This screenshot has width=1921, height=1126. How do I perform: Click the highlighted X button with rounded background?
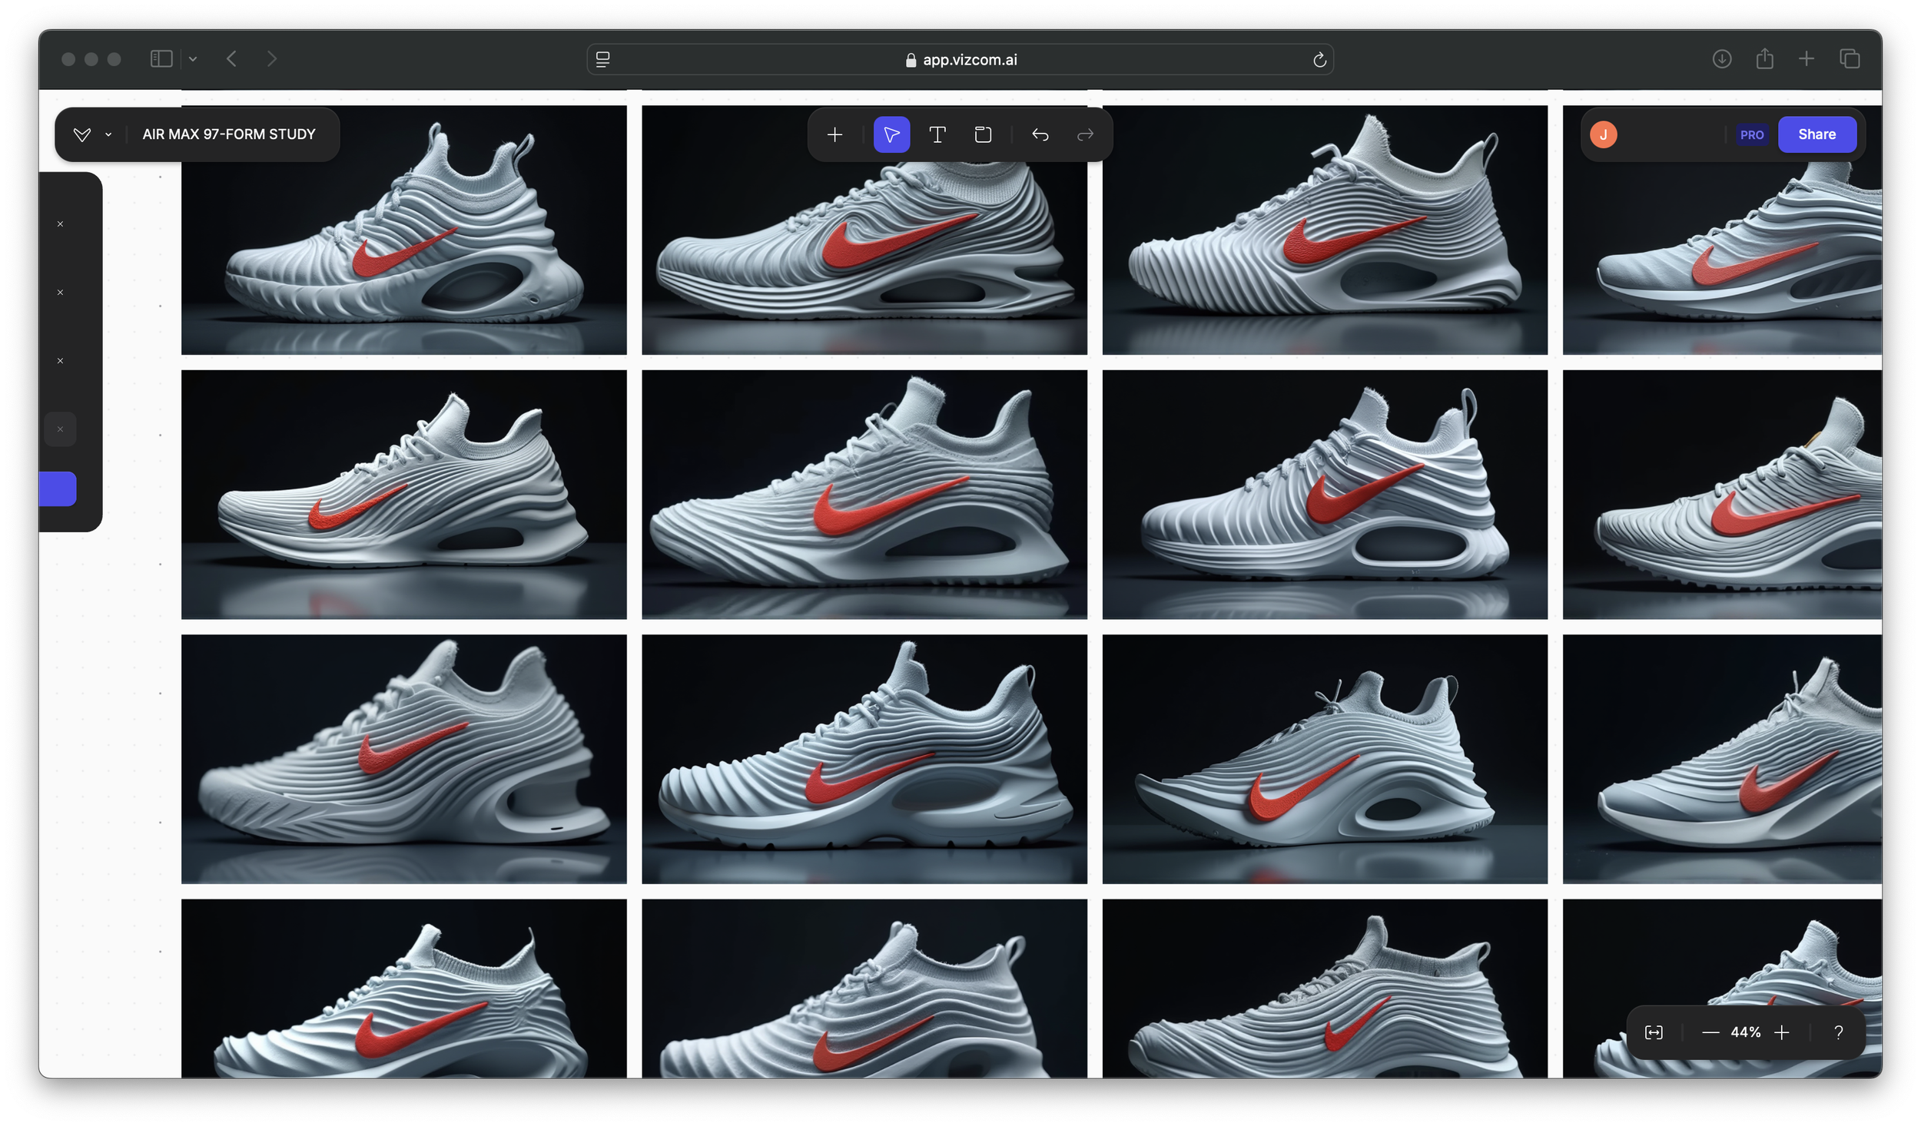click(x=60, y=429)
